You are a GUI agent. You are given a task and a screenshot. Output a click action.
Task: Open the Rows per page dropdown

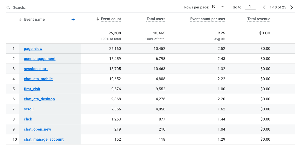click(x=218, y=7)
